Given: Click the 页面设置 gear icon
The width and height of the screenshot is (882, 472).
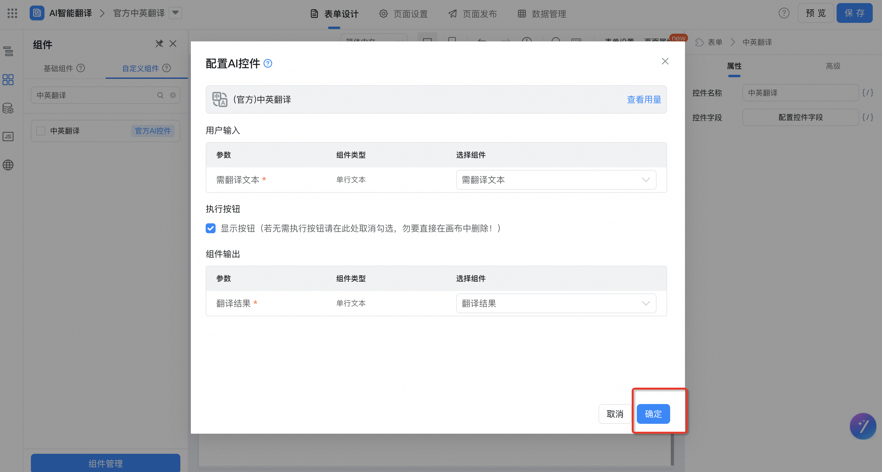Looking at the screenshot, I should coord(384,14).
